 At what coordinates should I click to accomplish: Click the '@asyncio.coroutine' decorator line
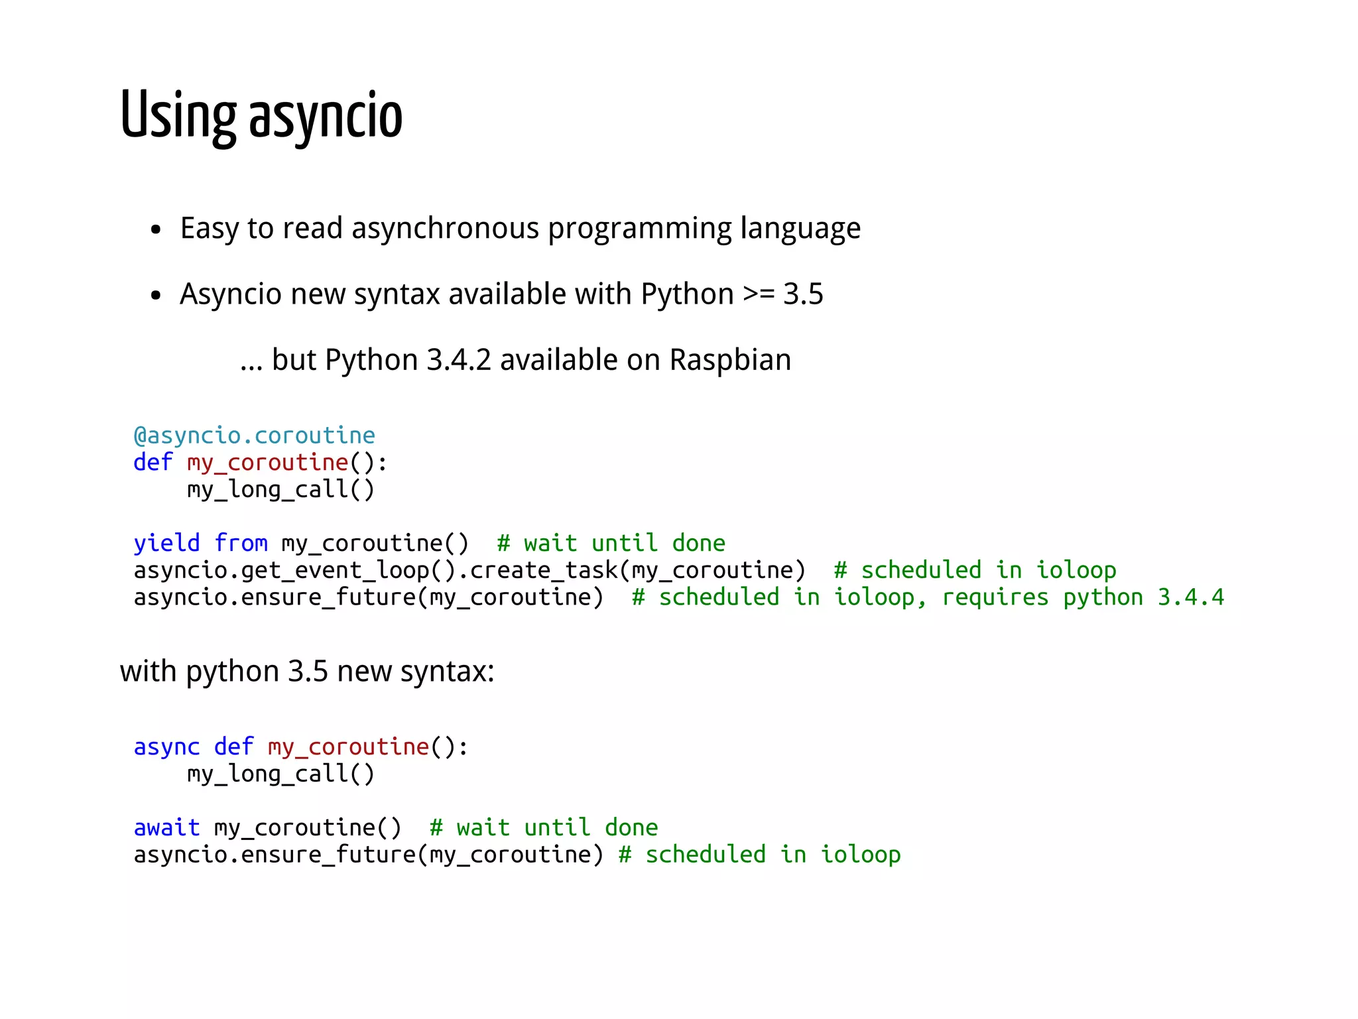pos(255,436)
